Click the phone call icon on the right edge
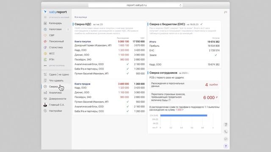 click(x=226, y=132)
